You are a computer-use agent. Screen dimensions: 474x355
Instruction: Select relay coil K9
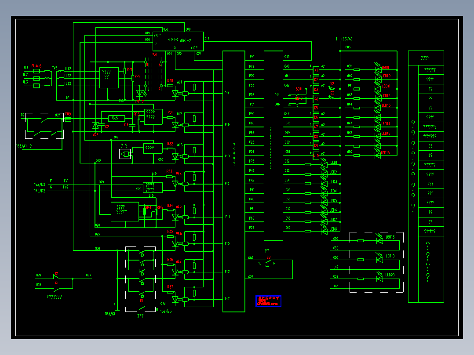316,145
